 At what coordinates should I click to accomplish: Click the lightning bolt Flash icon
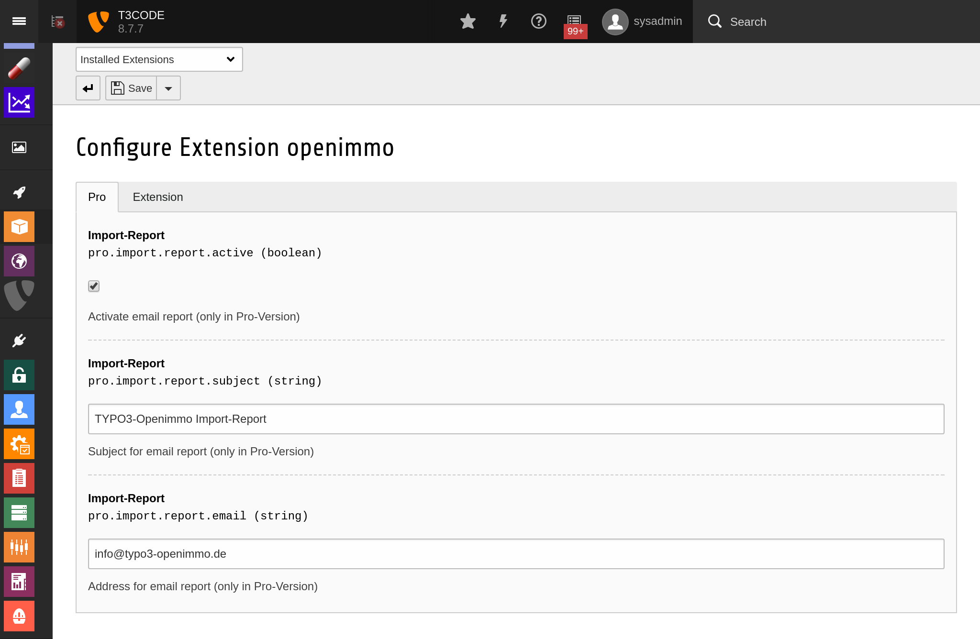pos(503,22)
